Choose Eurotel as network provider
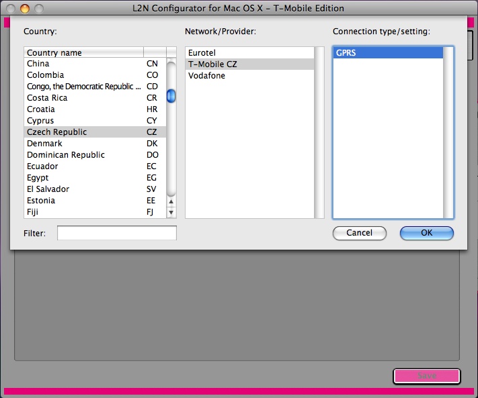This screenshot has height=398, width=478. [249, 52]
